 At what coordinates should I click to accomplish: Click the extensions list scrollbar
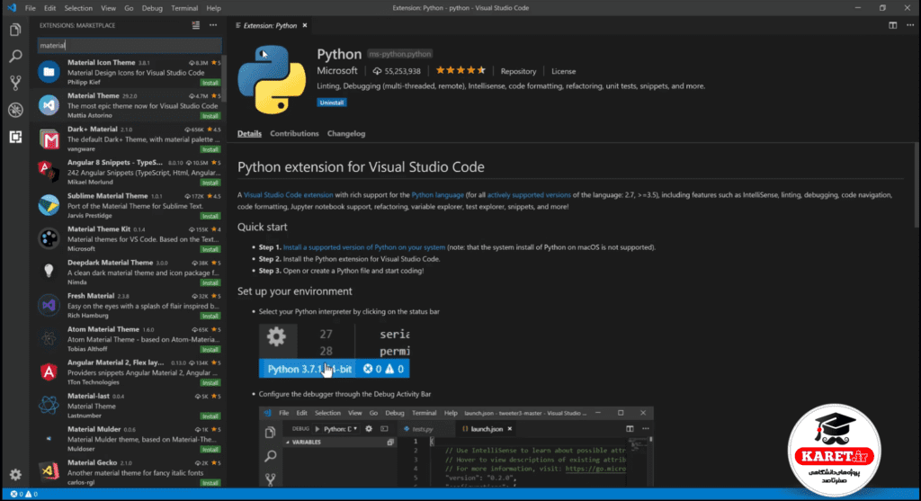coord(224,79)
